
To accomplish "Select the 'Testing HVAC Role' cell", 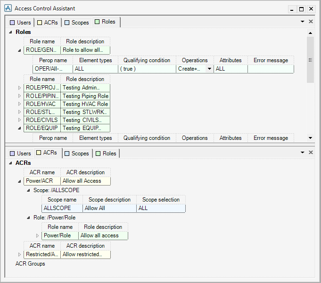I will point(85,104).
